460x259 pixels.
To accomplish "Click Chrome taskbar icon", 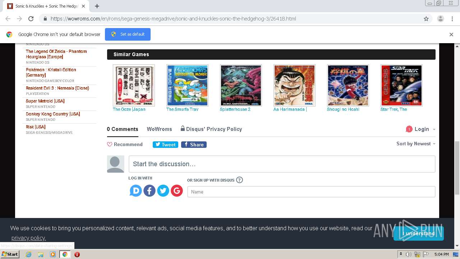I will click(65, 254).
